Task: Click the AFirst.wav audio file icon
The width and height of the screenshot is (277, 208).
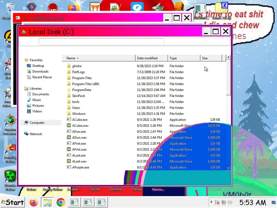Action: (69, 149)
